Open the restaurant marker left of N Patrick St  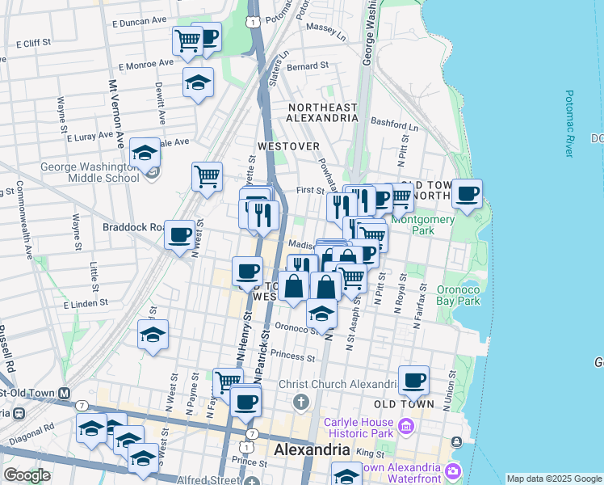coord(263,216)
